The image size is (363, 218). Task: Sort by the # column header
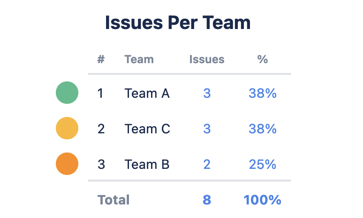[101, 59]
